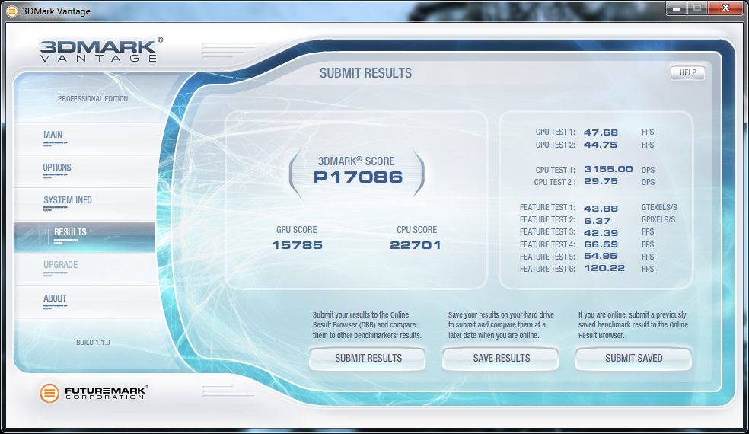Click the GTEXELS/S unit label
749x434 pixels.
659,207
